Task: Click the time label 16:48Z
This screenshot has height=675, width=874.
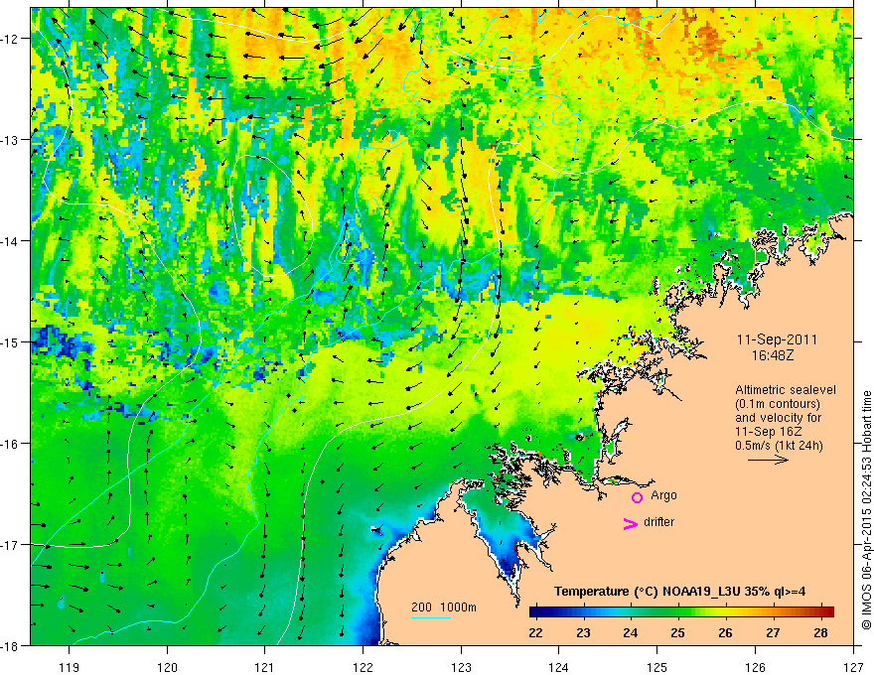Action: pyautogui.click(x=773, y=354)
